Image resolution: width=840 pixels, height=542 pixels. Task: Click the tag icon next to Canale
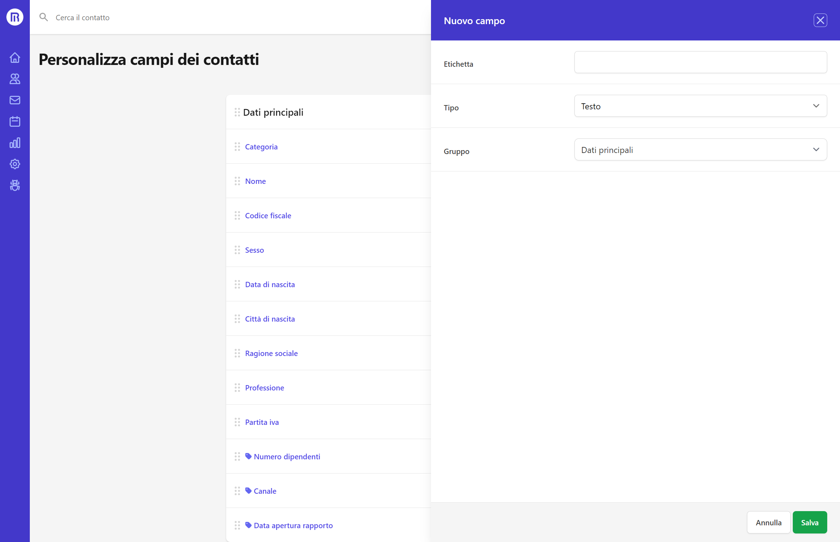click(248, 491)
